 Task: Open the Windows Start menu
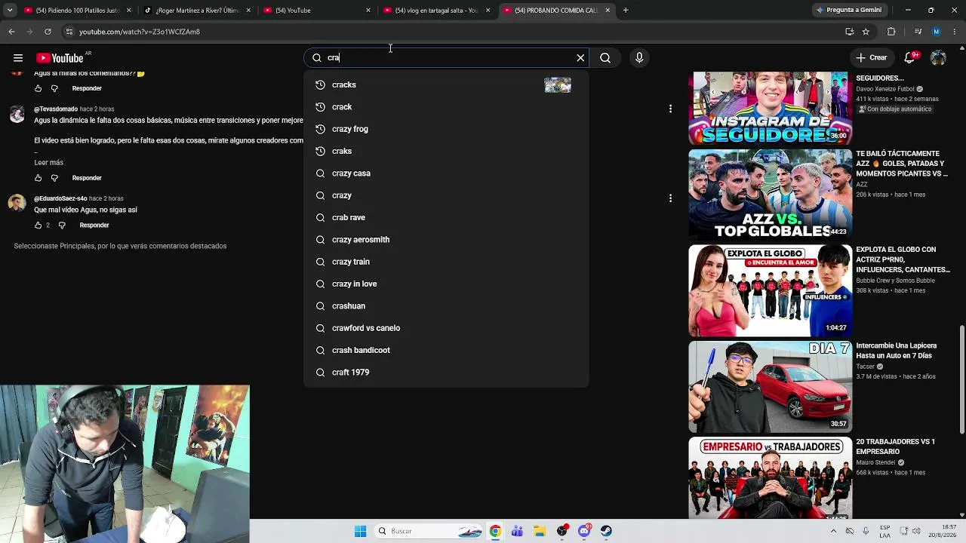(360, 531)
